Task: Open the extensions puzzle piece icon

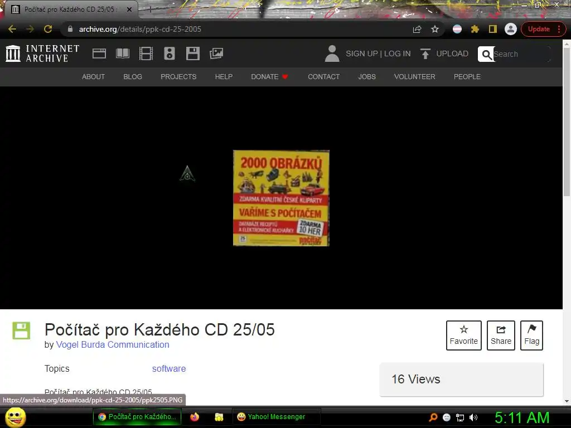Action: [x=475, y=29]
